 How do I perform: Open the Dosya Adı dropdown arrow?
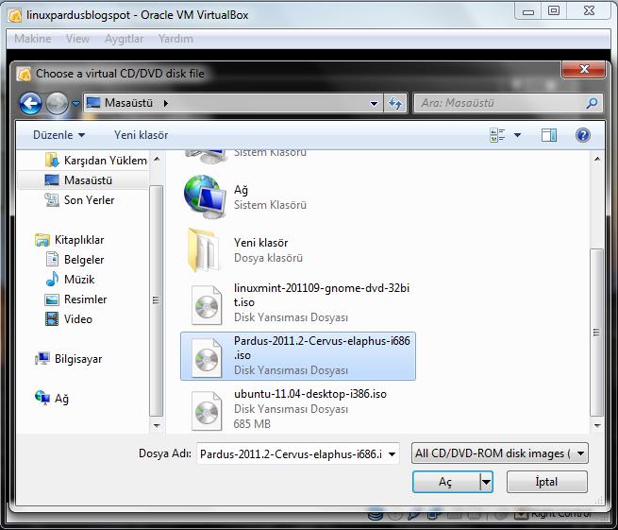pyautogui.click(x=393, y=454)
